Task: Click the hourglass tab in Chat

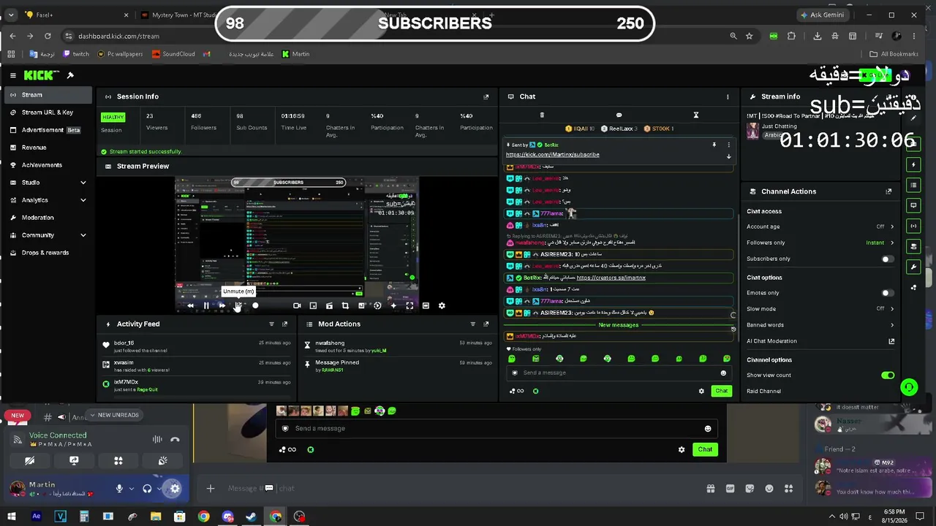Action: coord(696,115)
